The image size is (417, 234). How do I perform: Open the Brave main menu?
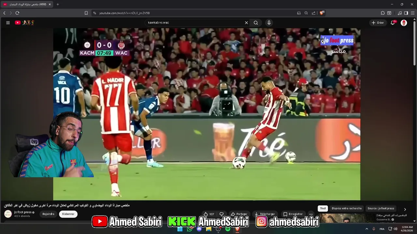(412, 13)
